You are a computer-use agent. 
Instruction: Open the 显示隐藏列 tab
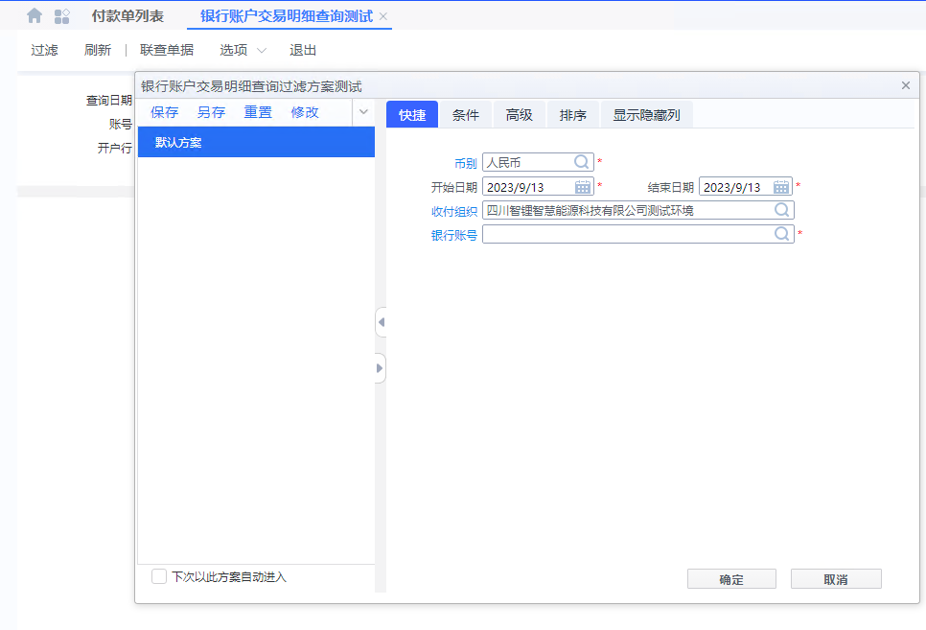pos(647,115)
